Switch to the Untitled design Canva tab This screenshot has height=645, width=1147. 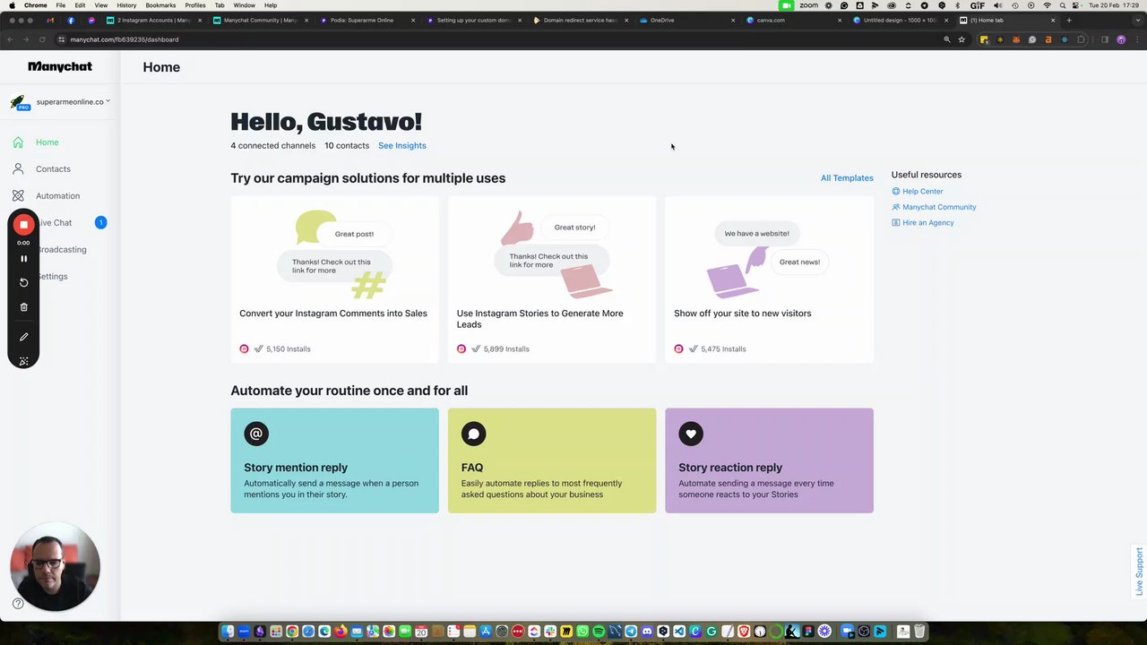pos(898,20)
